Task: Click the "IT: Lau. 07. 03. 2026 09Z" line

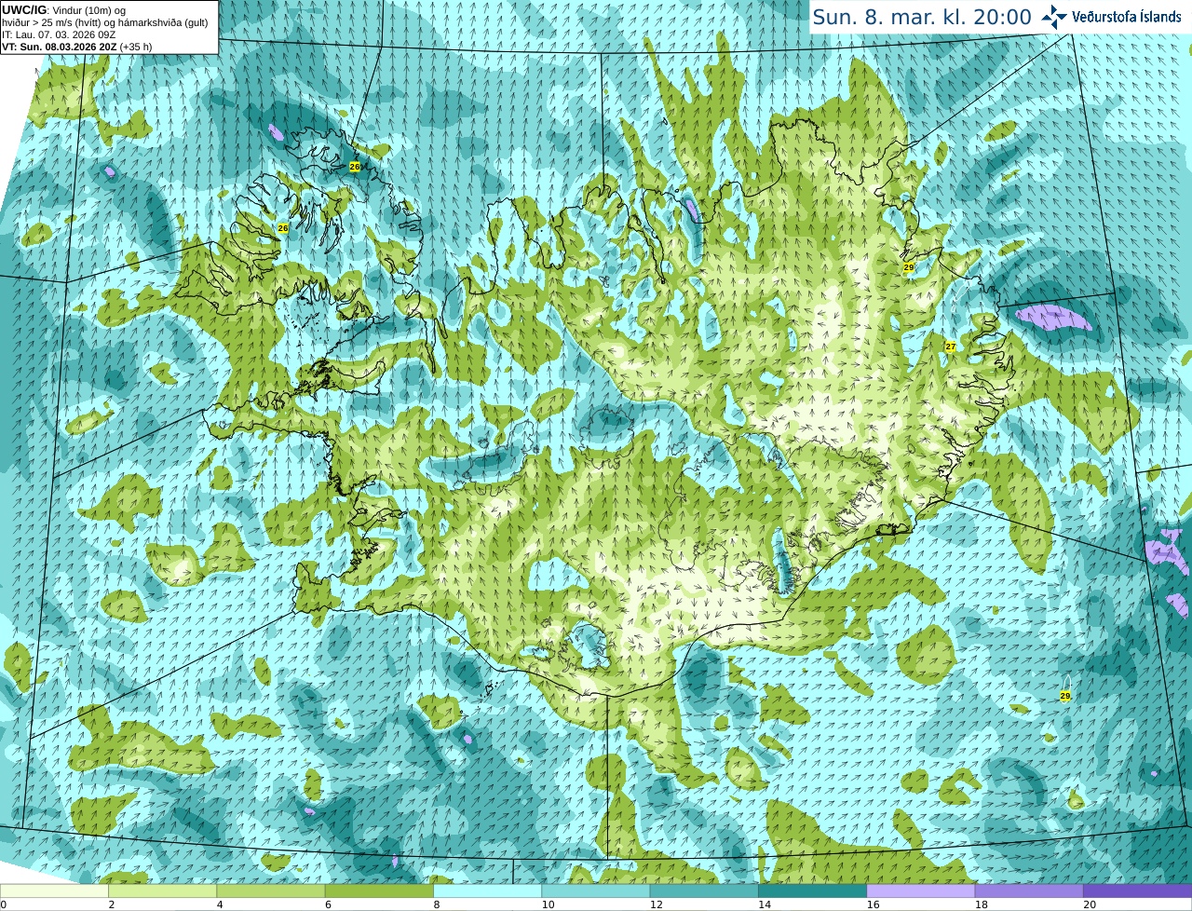Action: click(x=59, y=34)
